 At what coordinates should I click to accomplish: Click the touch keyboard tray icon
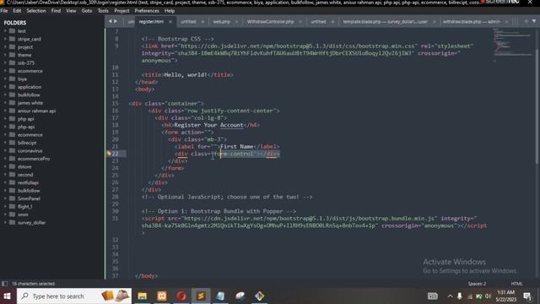tap(433, 296)
